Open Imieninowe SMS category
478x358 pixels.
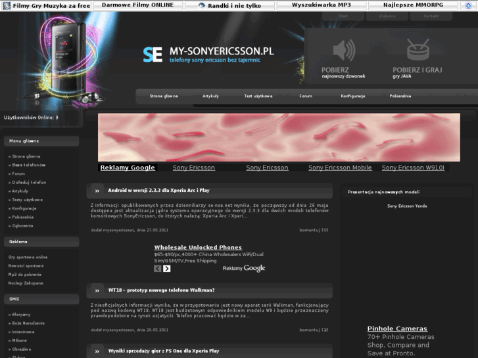23,332
